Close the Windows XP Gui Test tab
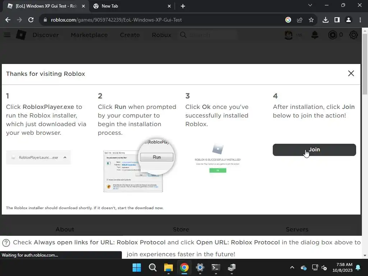The height and width of the screenshot is (276, 368). [x=83, y=6]
